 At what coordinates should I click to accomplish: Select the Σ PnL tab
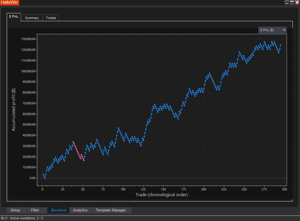[x=14, y=17]
